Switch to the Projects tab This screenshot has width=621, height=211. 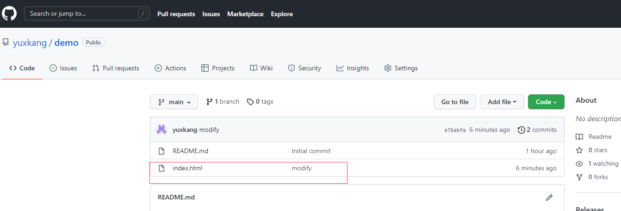pos(218,68)
